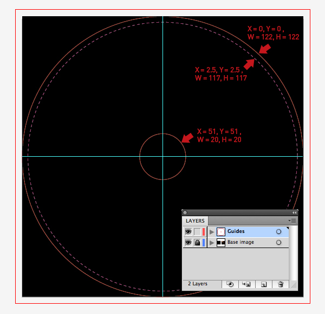Open the Layers panel flyout menu
325x314 pixels.
(292, 221)
